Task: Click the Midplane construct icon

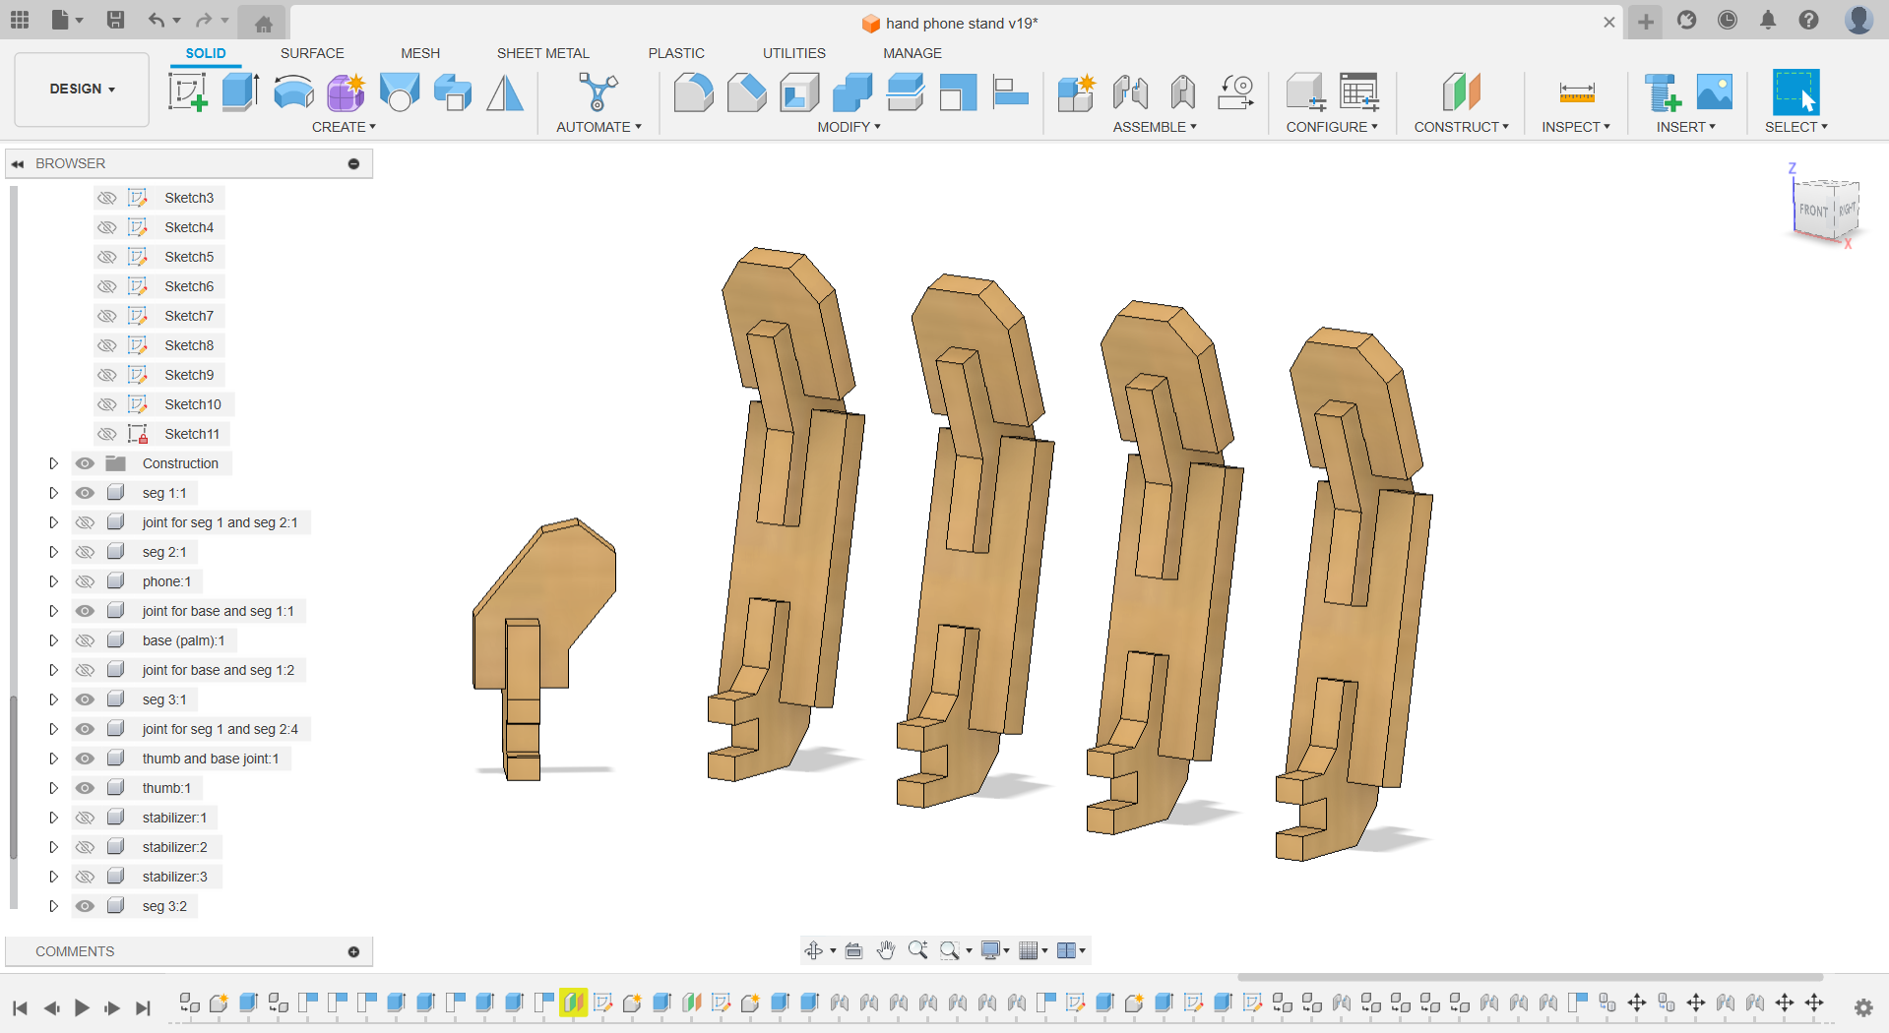Action: click(x=1462, y=92)
